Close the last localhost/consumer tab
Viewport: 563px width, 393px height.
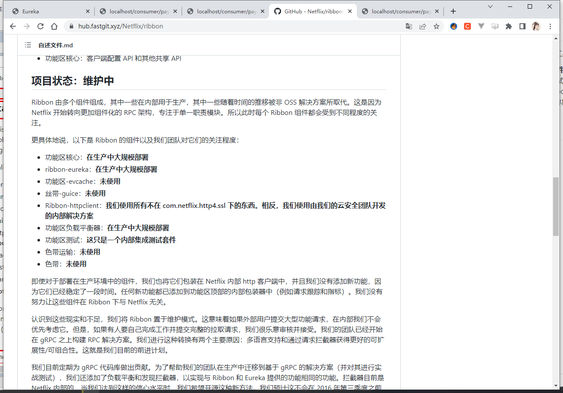pyautogui.click(x=437, y=12)
